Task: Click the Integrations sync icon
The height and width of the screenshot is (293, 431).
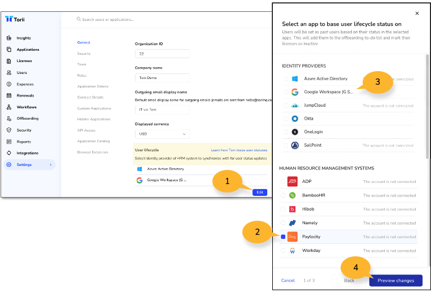Action: pyautogui.click(x=9, y=153)
